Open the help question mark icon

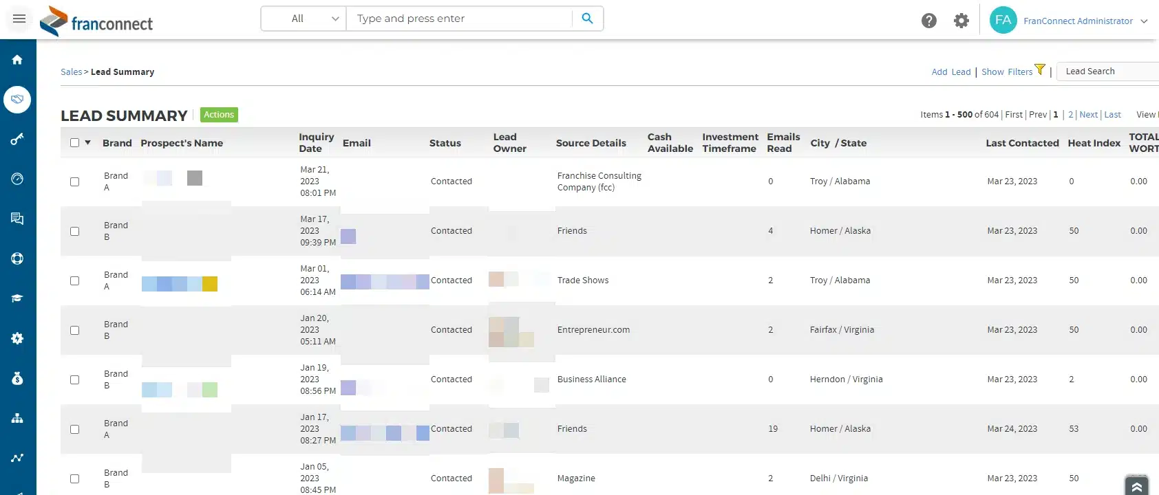tap(928, 21)
